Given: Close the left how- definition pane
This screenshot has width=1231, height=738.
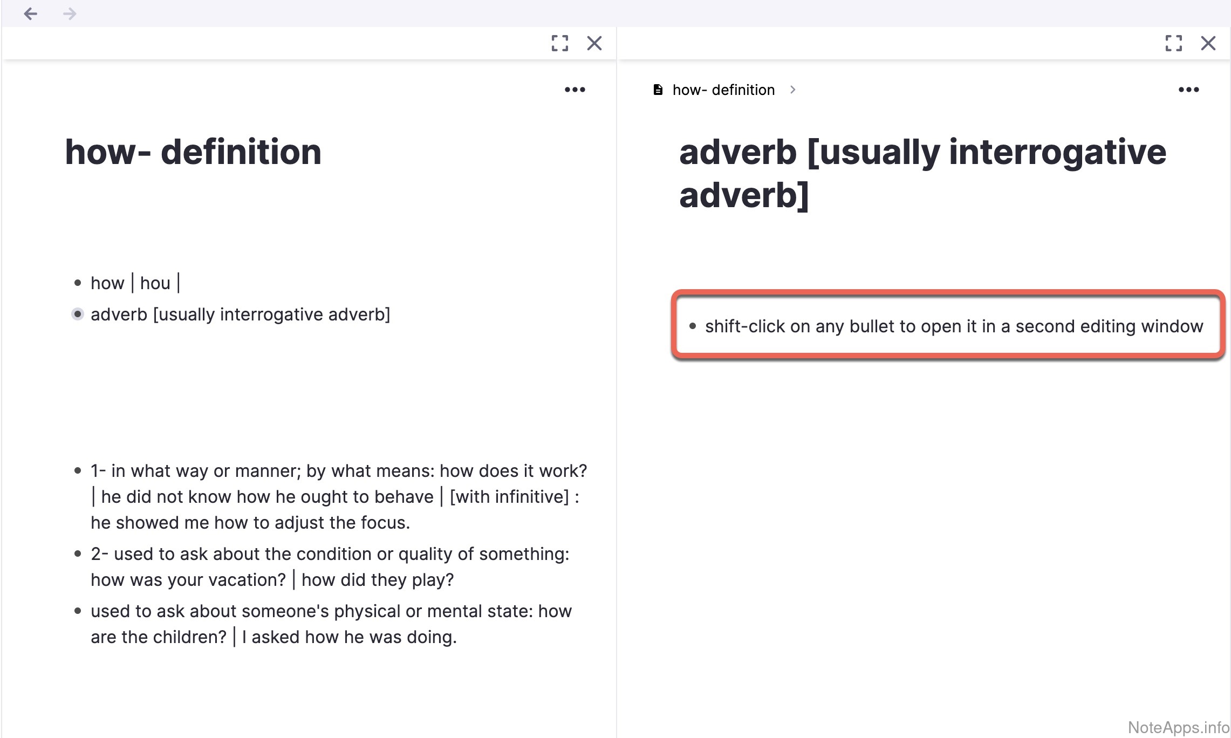Looking at the screenshot, I should click(594, 43).
